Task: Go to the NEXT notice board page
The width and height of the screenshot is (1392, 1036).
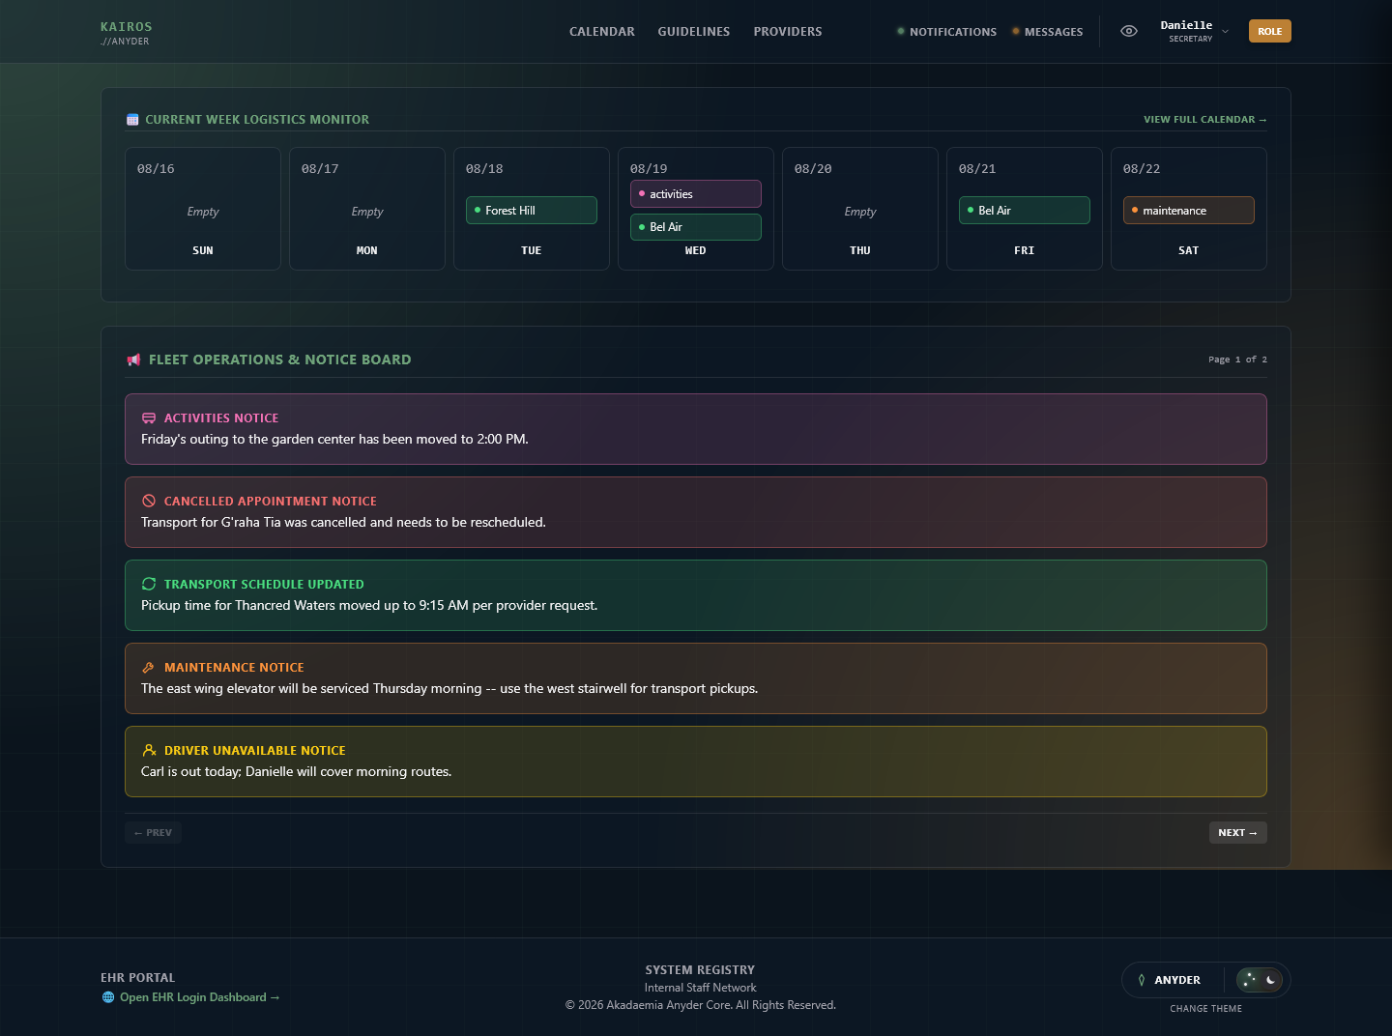Action: click(1238, 832)
